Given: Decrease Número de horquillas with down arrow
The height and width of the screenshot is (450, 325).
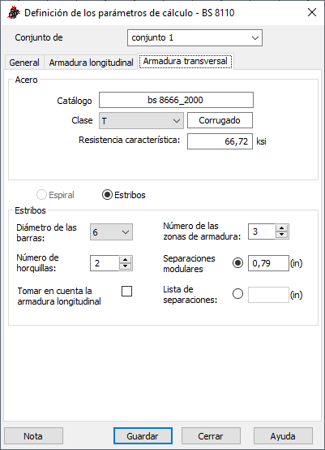Looking at the screenshot, I should (125, 266).
